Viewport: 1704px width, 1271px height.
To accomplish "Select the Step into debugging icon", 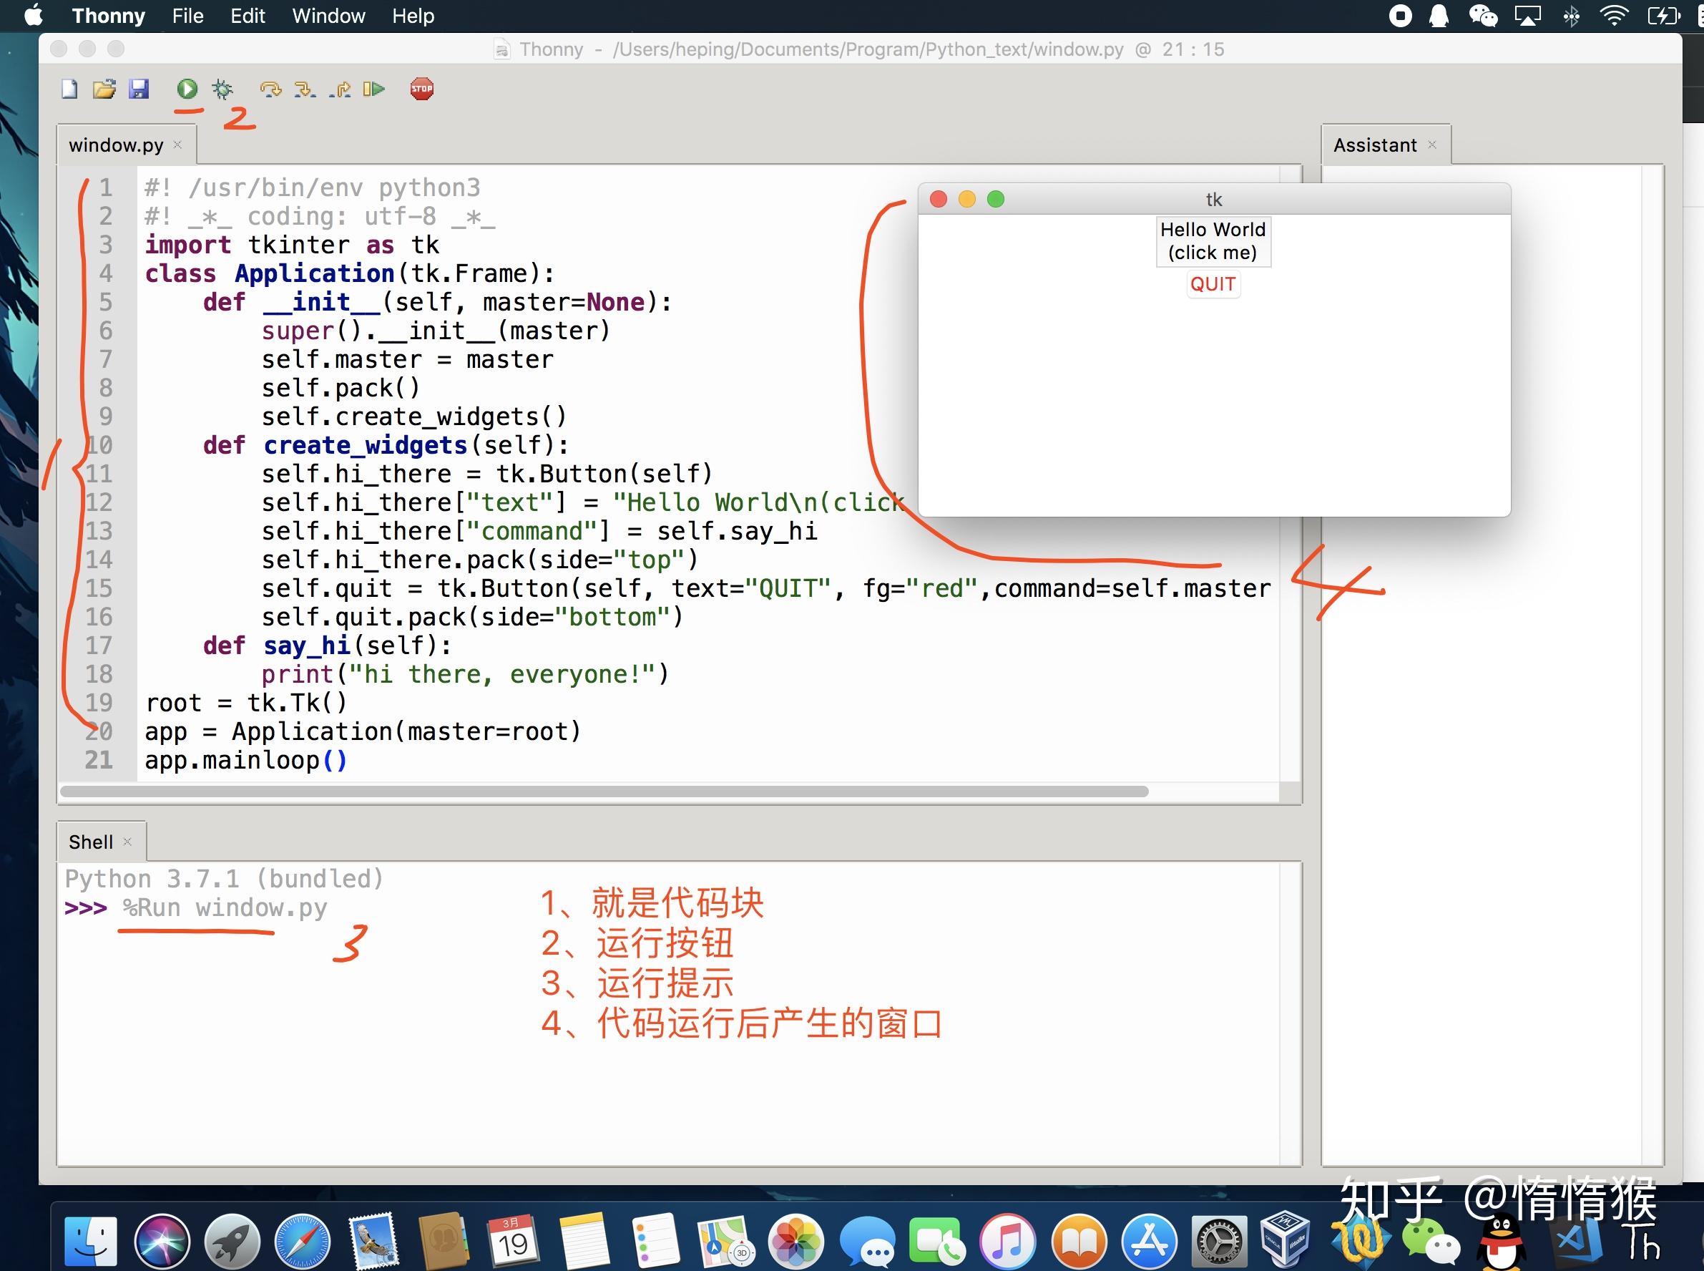I will coord(305,89).
